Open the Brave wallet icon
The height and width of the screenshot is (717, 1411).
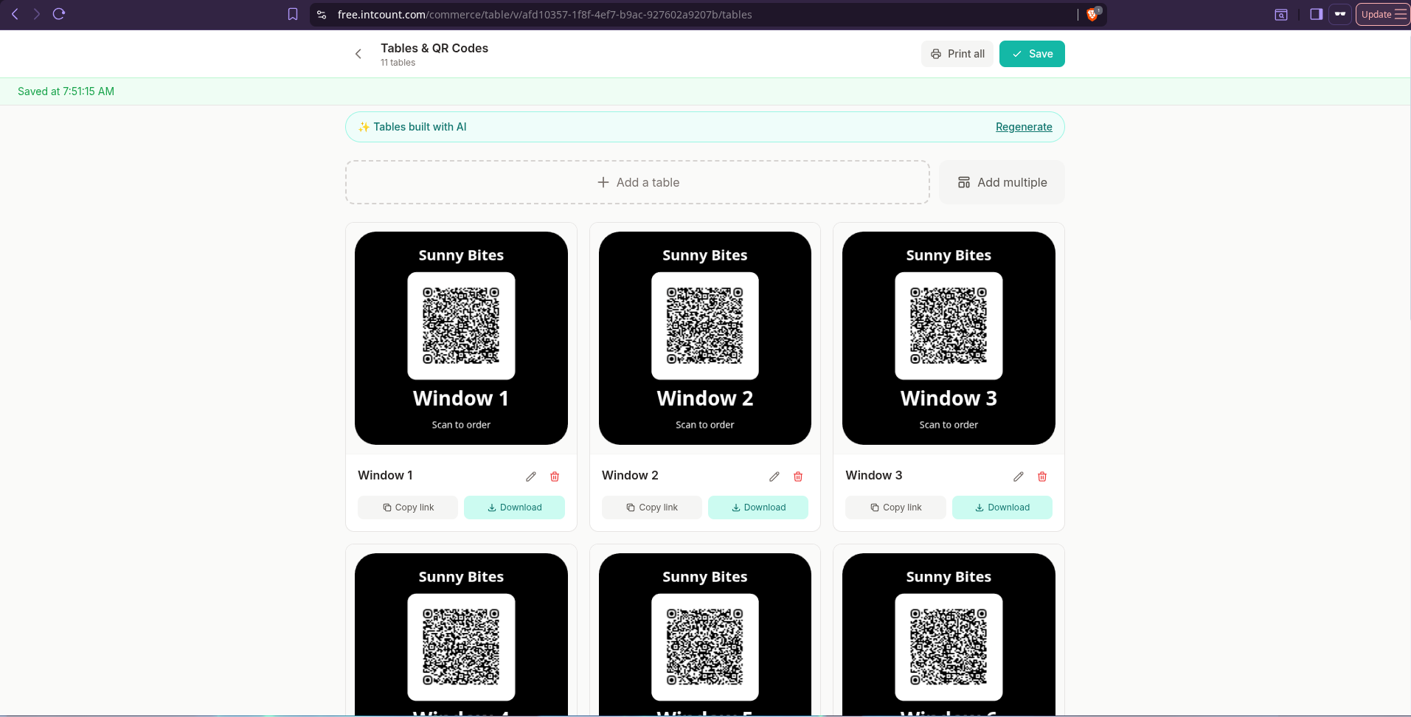click(x=1340, y=14)
